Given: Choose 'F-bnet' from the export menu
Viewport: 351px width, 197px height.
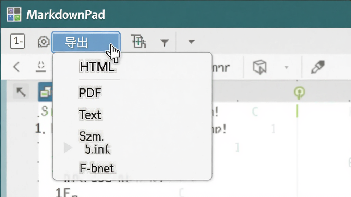Looking at the screenshot, I should [97, 168].
